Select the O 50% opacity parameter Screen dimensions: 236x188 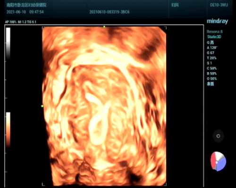[x=212, y=79]
